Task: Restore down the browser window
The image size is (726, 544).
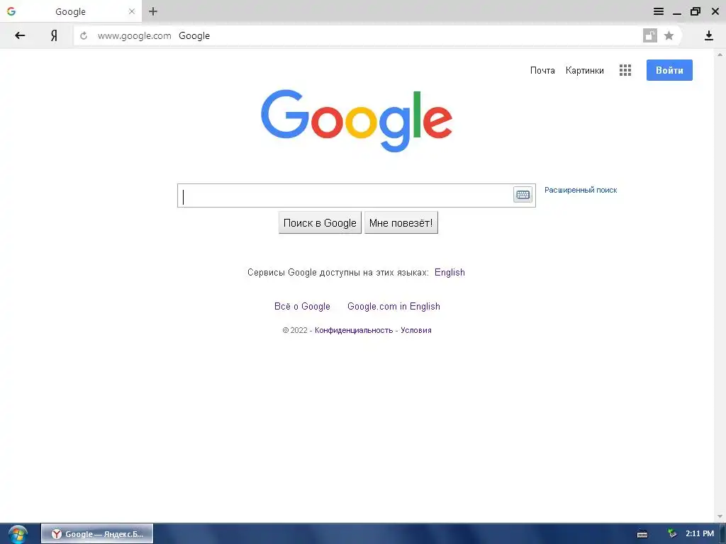Action: coord(696,11)
